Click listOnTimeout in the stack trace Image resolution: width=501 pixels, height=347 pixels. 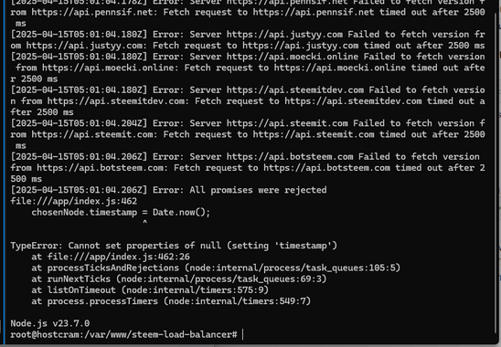[x=81, y=289]
